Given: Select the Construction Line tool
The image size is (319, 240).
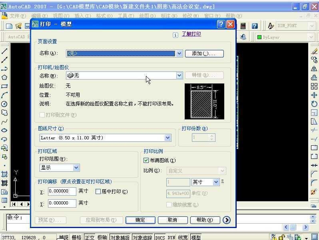Looking at the screenshot, I should point(4,60).
